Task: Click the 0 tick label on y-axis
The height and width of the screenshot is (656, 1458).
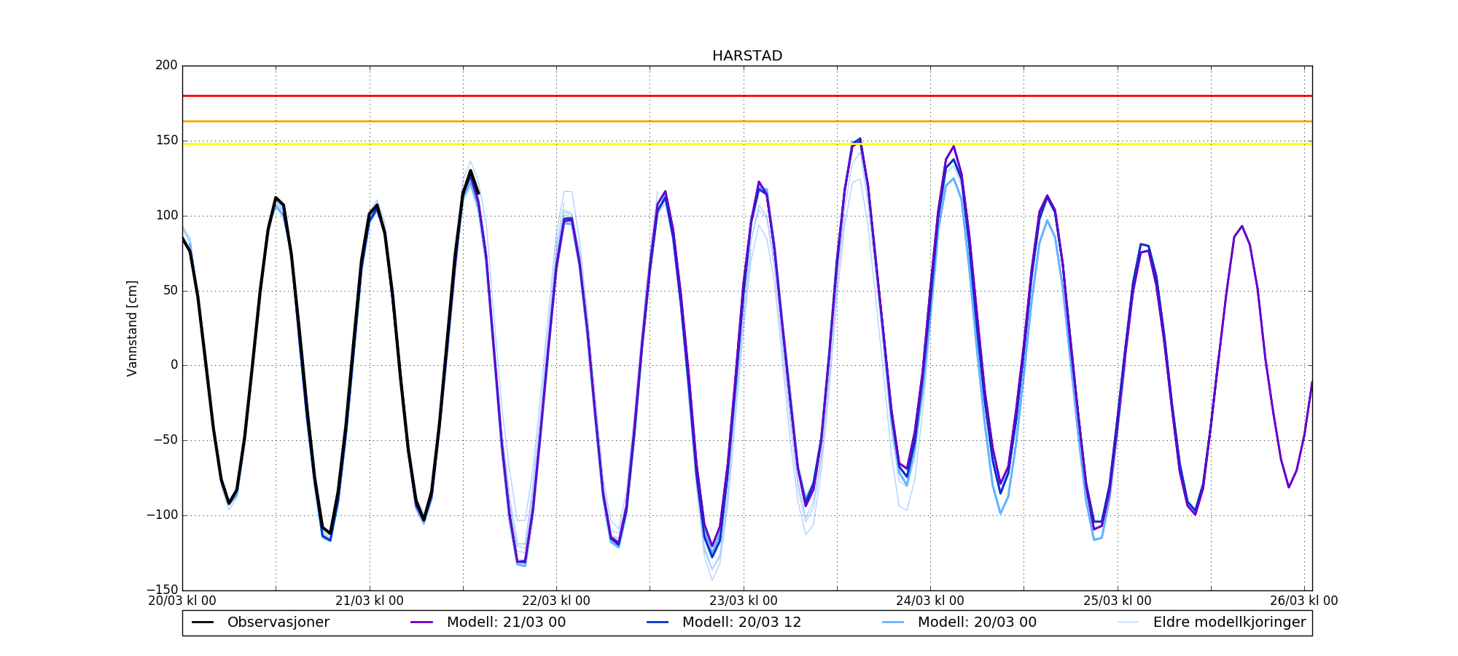Action: (174, 365)
